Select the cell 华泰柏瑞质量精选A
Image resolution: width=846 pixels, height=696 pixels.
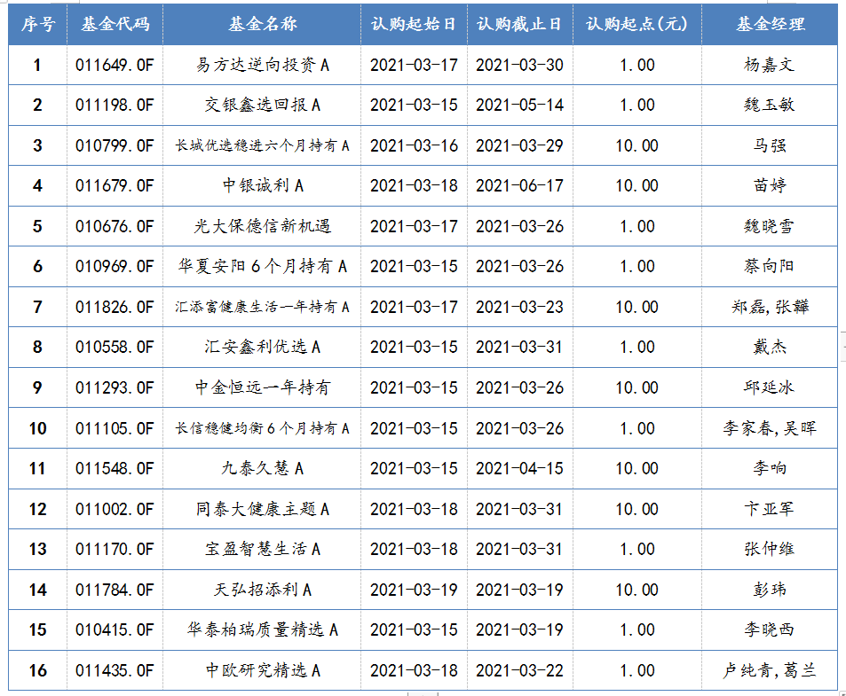tap(262, 630)
